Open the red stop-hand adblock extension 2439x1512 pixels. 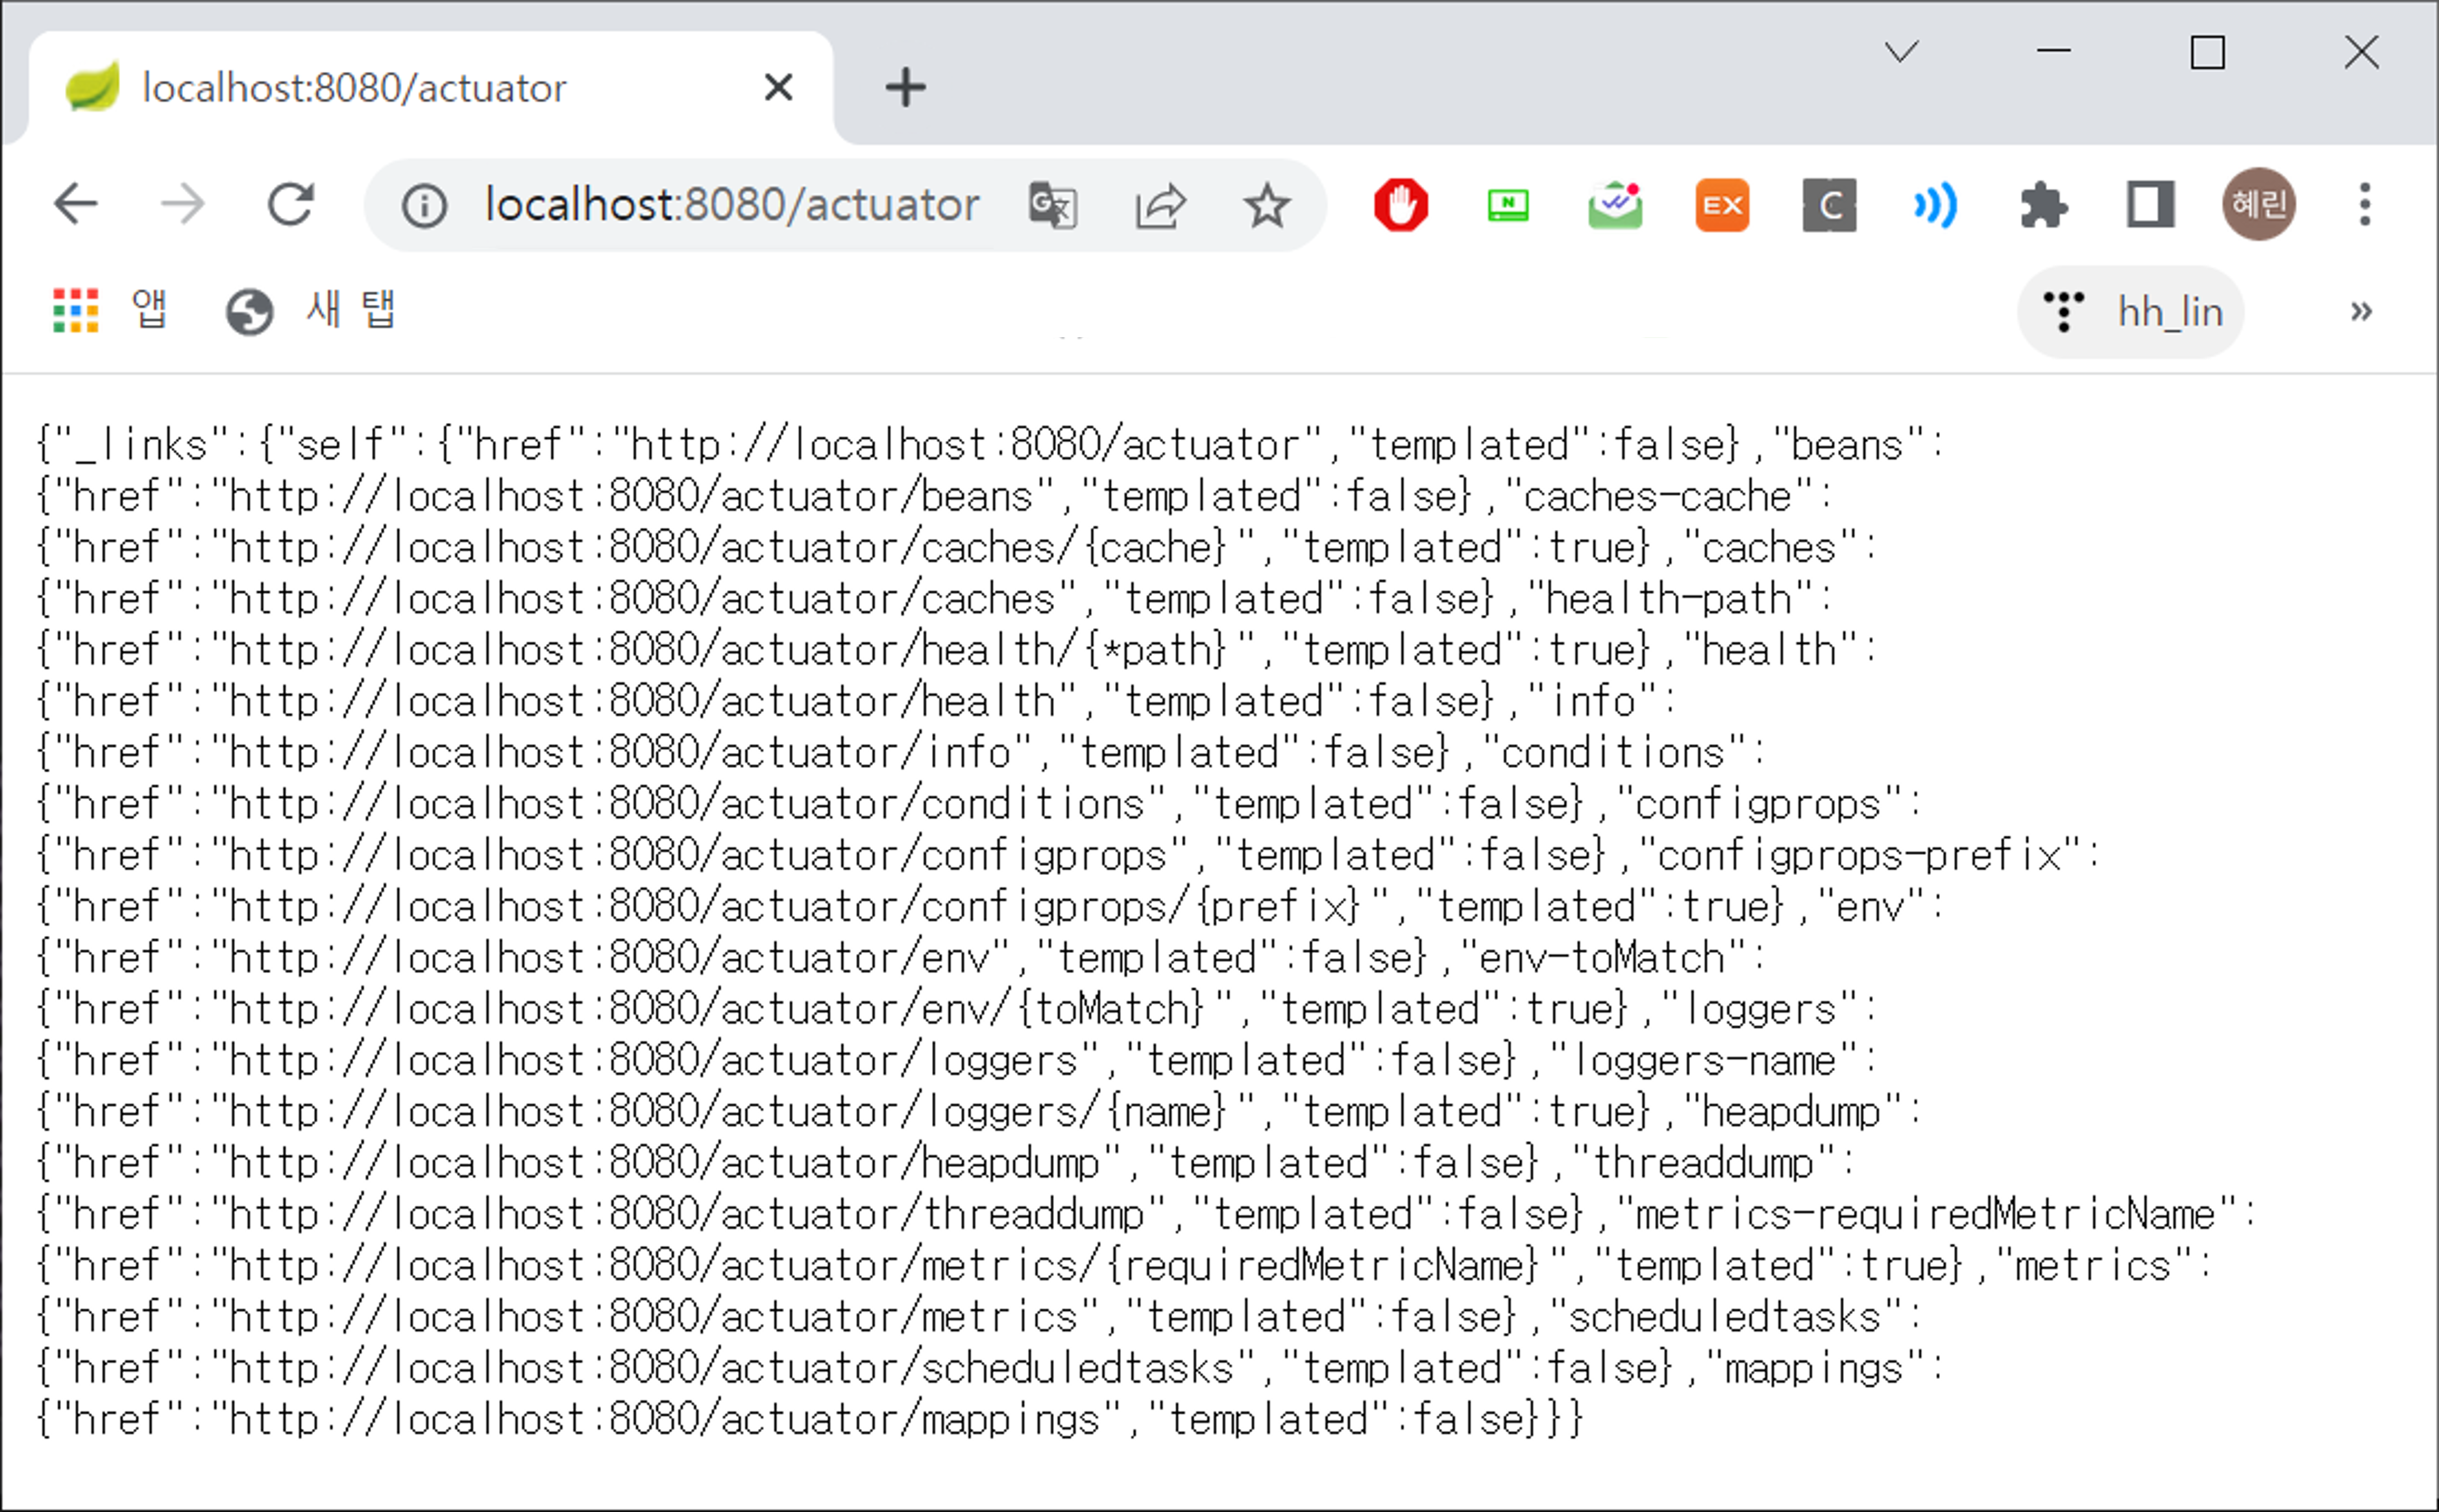coord(1401,206)
